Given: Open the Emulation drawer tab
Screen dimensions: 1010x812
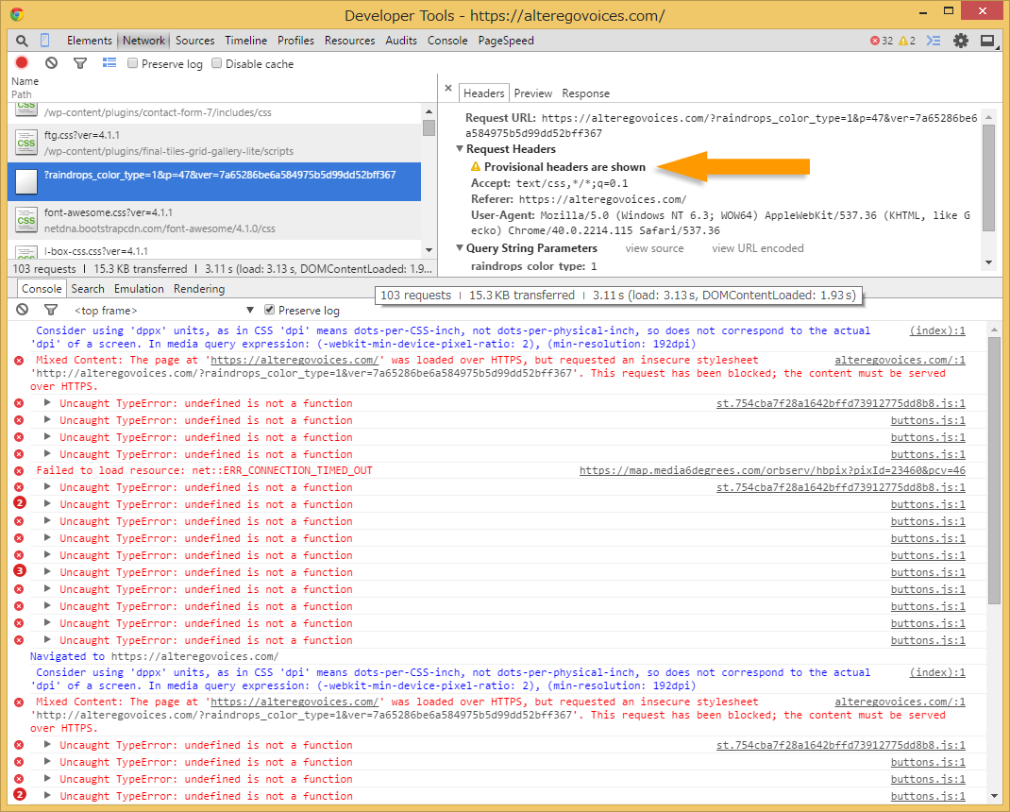Looking at the screenshot, I should (139, 289).
